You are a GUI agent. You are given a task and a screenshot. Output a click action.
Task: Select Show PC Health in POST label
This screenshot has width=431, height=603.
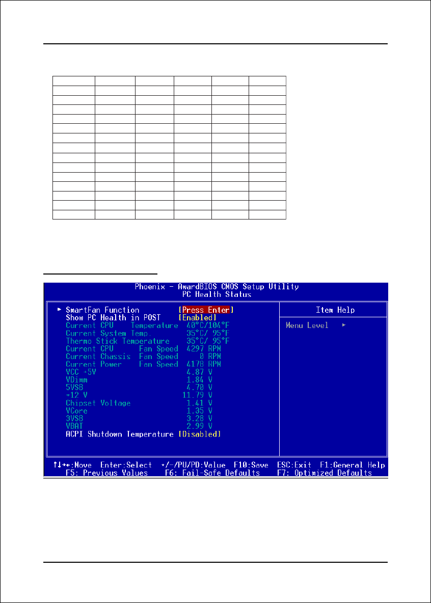click(x=113, y=317)
